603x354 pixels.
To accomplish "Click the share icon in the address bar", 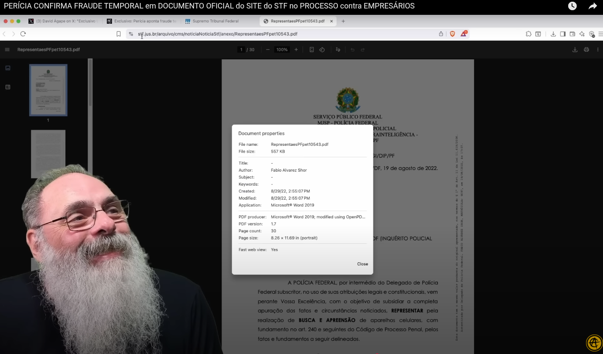I will pyautogui.click(x=441, y=34).
